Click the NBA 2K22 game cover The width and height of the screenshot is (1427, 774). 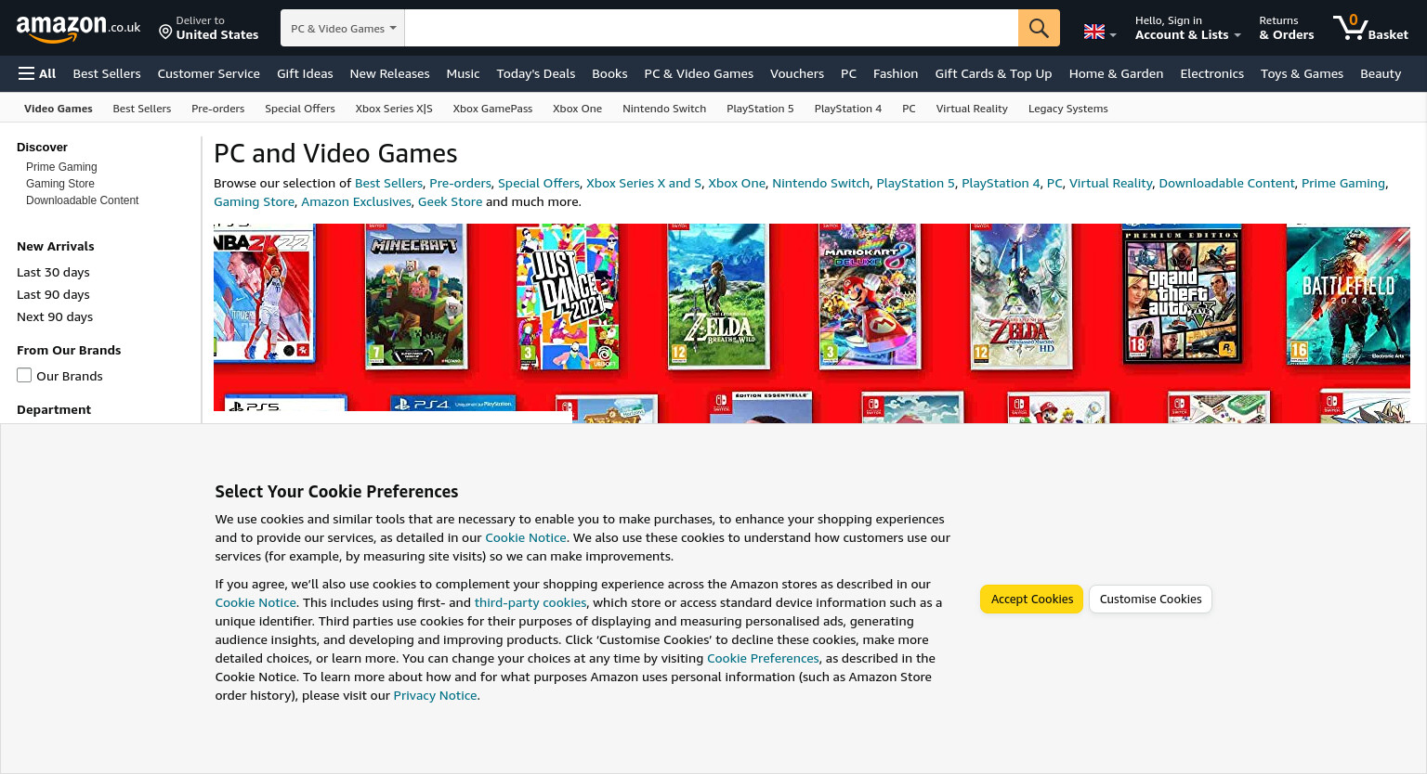[263, 294]
